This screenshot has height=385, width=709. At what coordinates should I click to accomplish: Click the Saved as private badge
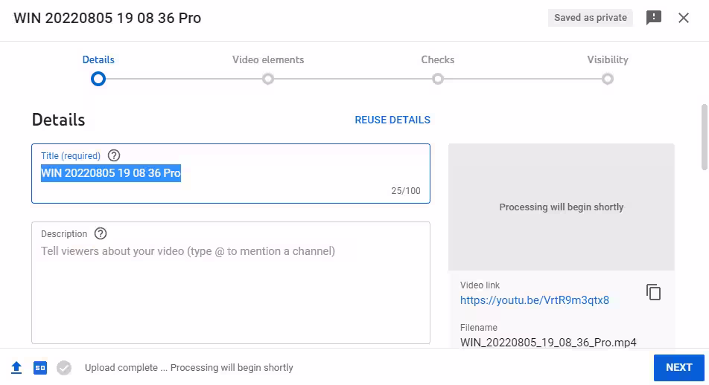pos(591,18)
